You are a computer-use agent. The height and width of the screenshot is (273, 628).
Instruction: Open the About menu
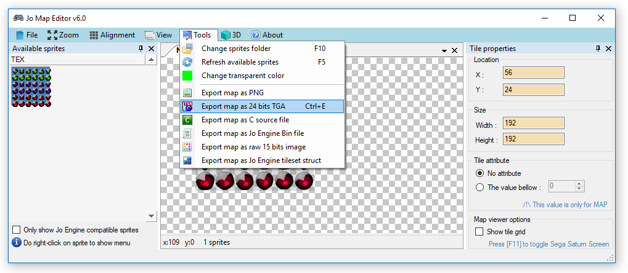pos(267,35)
